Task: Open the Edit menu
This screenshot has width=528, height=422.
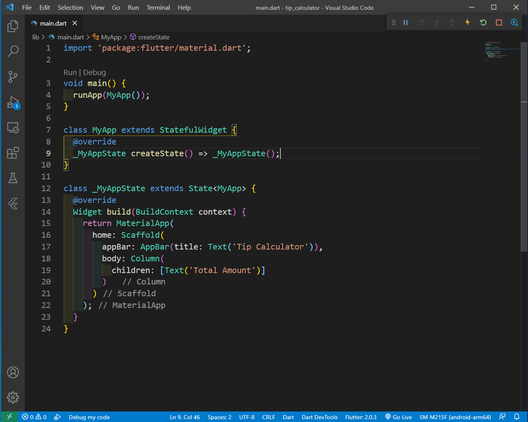Action: 45,7
